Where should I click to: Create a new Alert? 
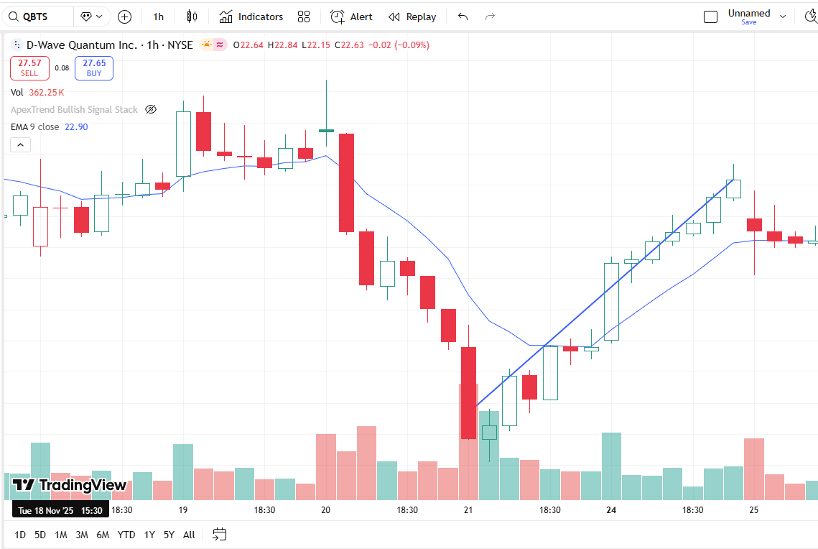pyautogui.click(x=351, y=17)
